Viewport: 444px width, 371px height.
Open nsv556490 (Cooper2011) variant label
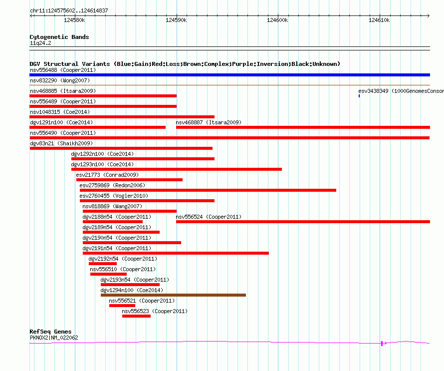coord(63,133)
